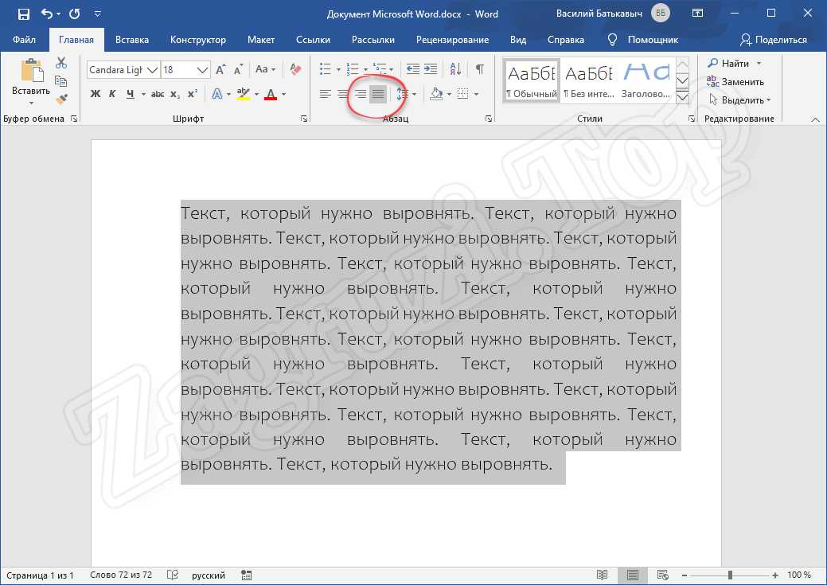Open spelling check in the status bar
827x585 pixels.
point(173,575)
